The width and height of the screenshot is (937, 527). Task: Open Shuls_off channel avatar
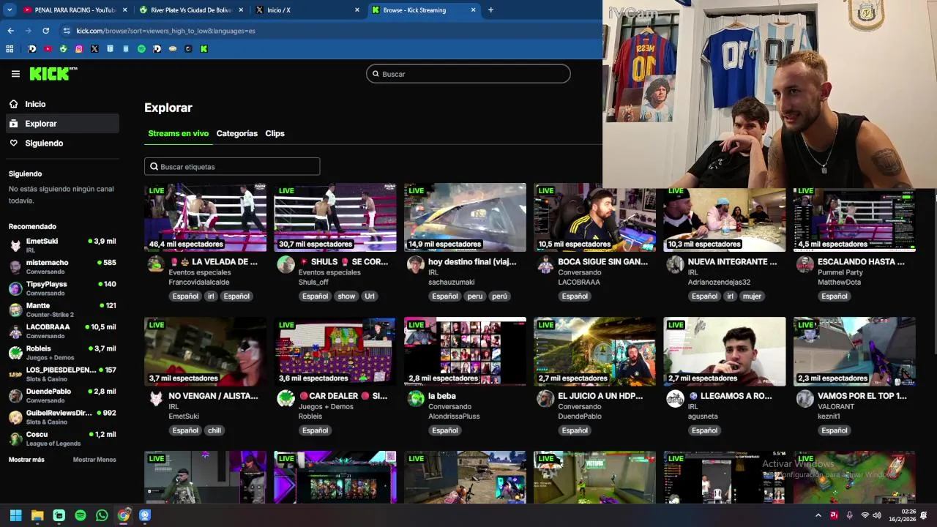(x=285, y=264)
